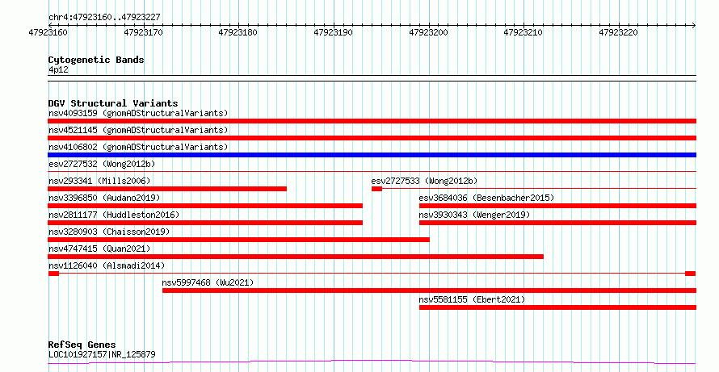Click the 4p12 cytogenetic band label
This screenshot has width=719, height=372.
58,69
